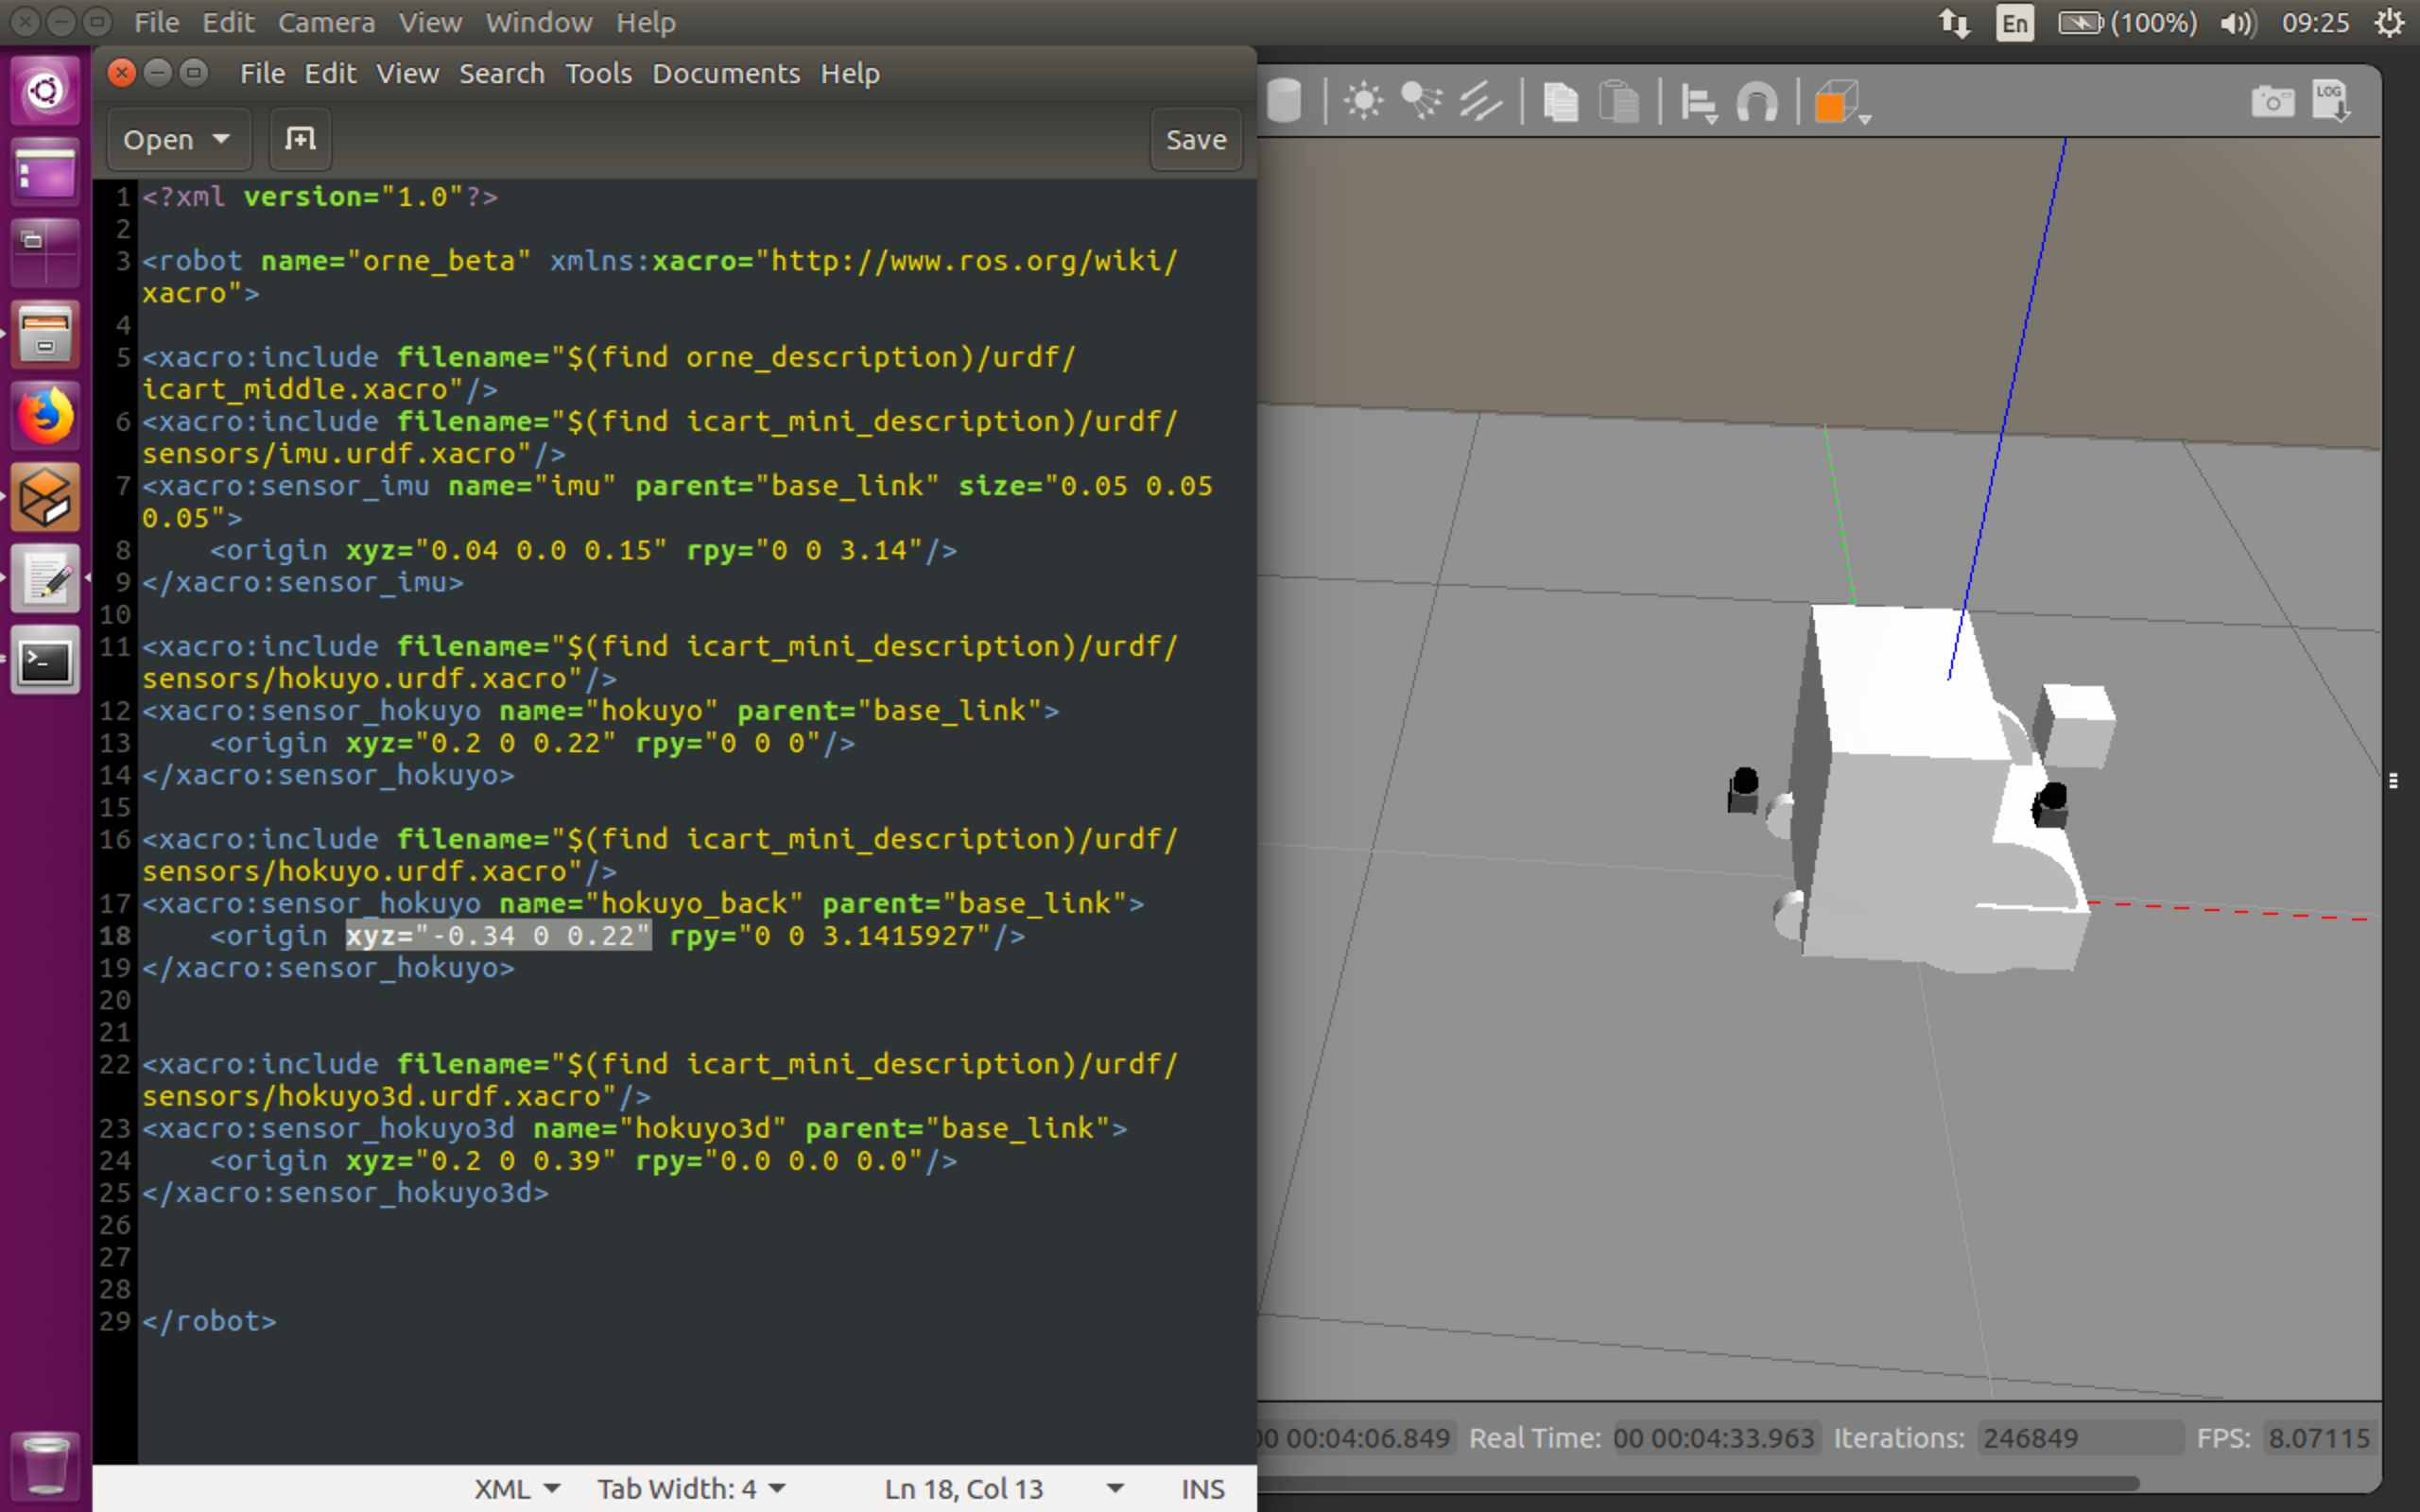2420x1512 pixels.
Task: Insert a cylinder into the scene
Action: pyautogui.click(x=1285, y=100)
